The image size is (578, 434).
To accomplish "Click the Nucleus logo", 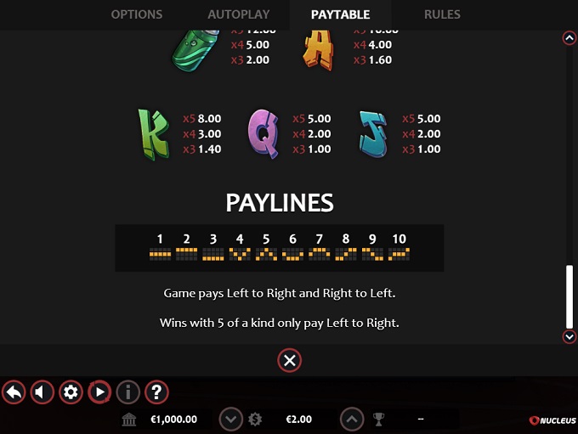I will tap(552, 420).
